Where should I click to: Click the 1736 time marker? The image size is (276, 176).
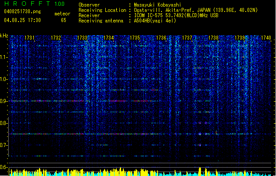click(161, 38)
